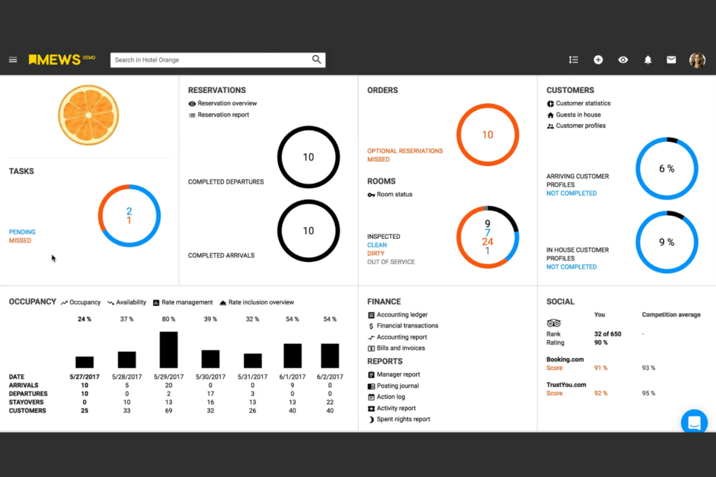Viewport: 716px width, 477px height.
Task: Click the Accounting ledger icon
Action: coord(371,315)
